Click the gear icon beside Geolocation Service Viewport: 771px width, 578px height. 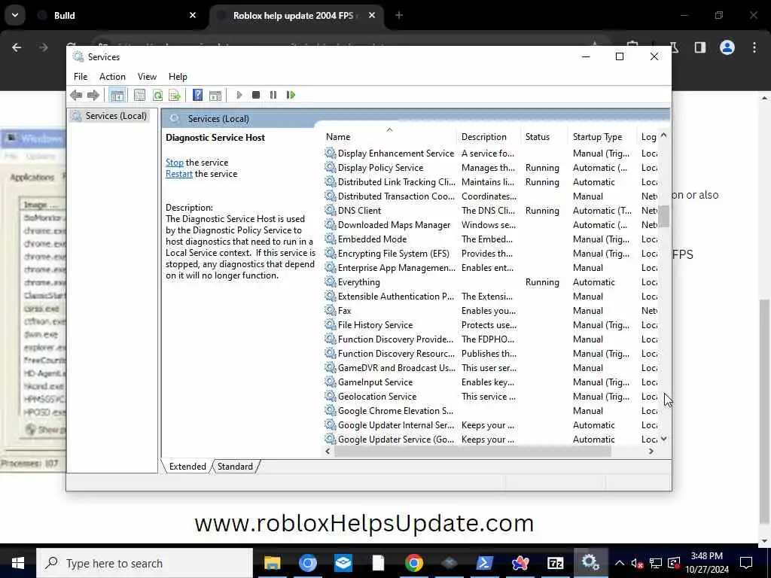[331, 396]
